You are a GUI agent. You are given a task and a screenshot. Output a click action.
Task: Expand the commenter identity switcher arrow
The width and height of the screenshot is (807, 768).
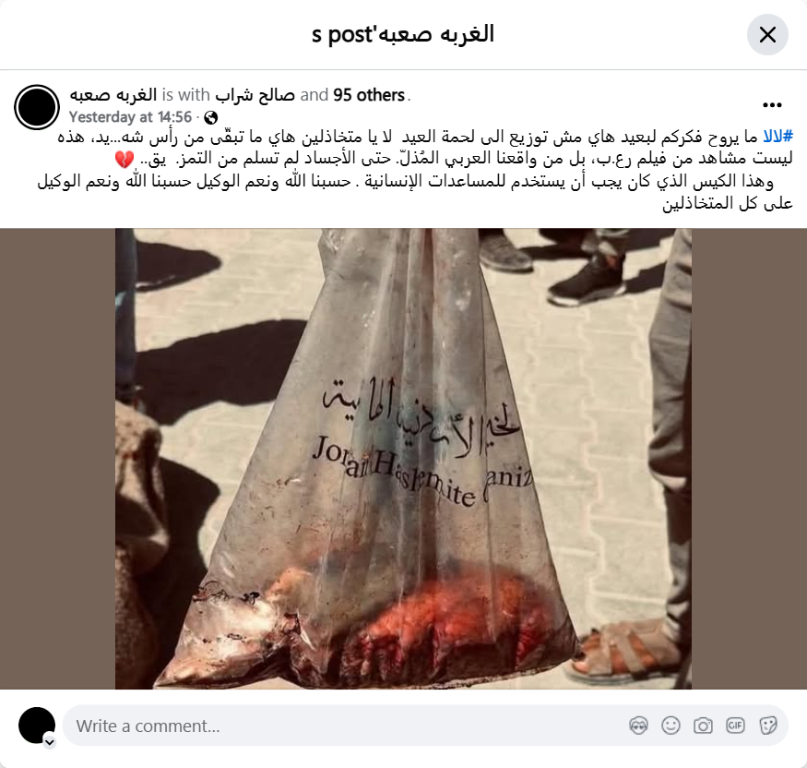50,742
